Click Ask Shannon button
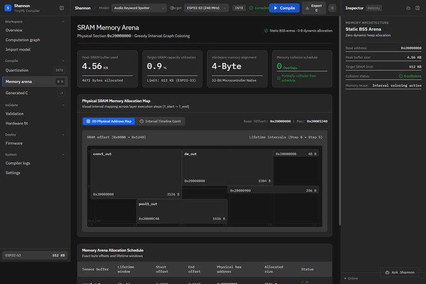 point(400,272)
